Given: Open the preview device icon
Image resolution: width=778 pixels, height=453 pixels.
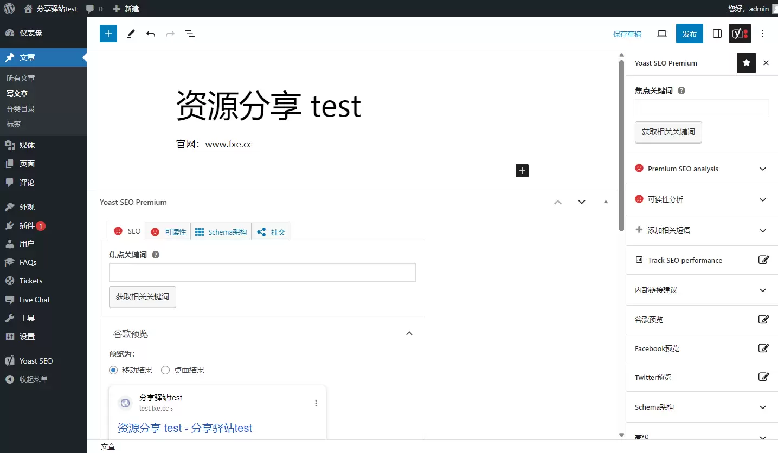Looking at the screenshot, I should pyautogui.click(x=661, y=34).
